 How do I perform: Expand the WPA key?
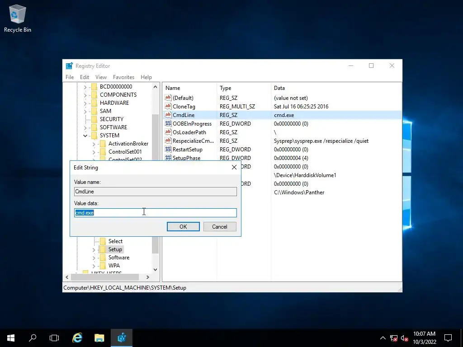tap(94, 266)
